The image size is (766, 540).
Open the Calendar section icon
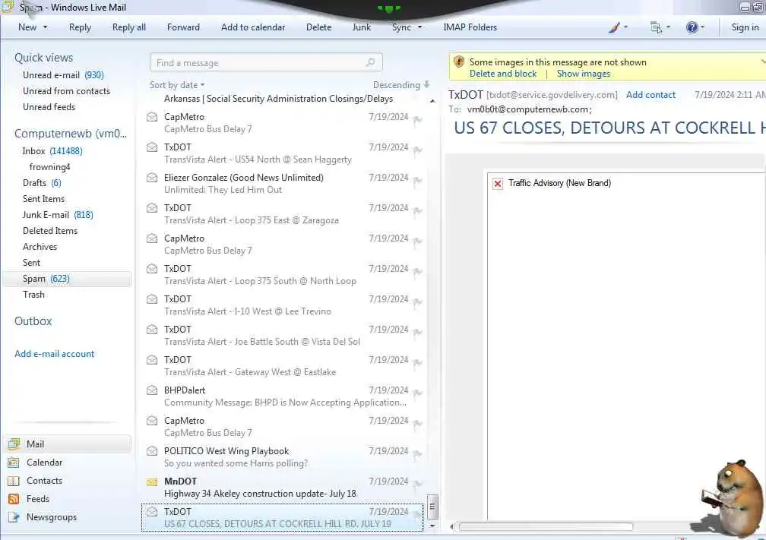coord(14,463)
